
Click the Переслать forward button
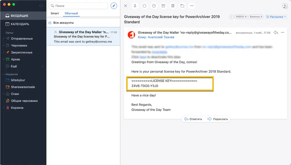pos(217,119)
